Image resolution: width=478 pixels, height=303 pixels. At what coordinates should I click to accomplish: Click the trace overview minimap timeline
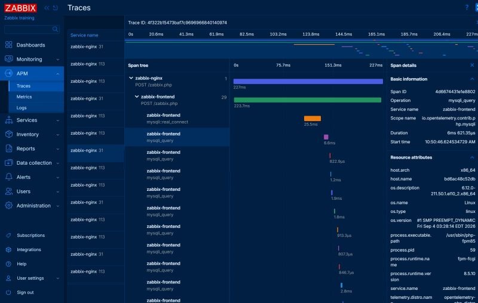[x=301, y=49]
